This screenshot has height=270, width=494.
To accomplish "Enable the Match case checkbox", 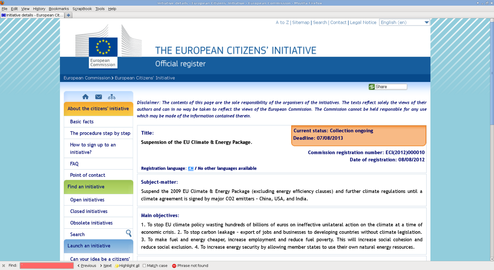I will tap(144, 266).
